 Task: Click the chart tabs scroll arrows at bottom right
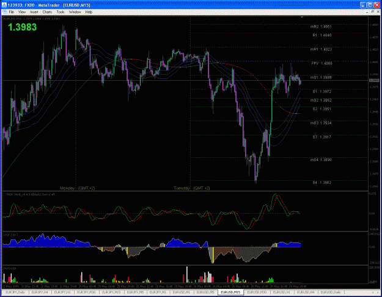[x=375, y=292]
